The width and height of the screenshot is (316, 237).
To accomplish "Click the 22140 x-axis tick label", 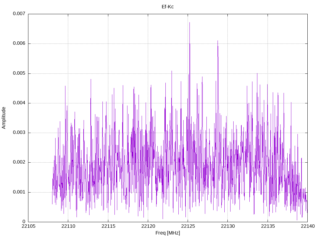I will [x=308, y=226].
